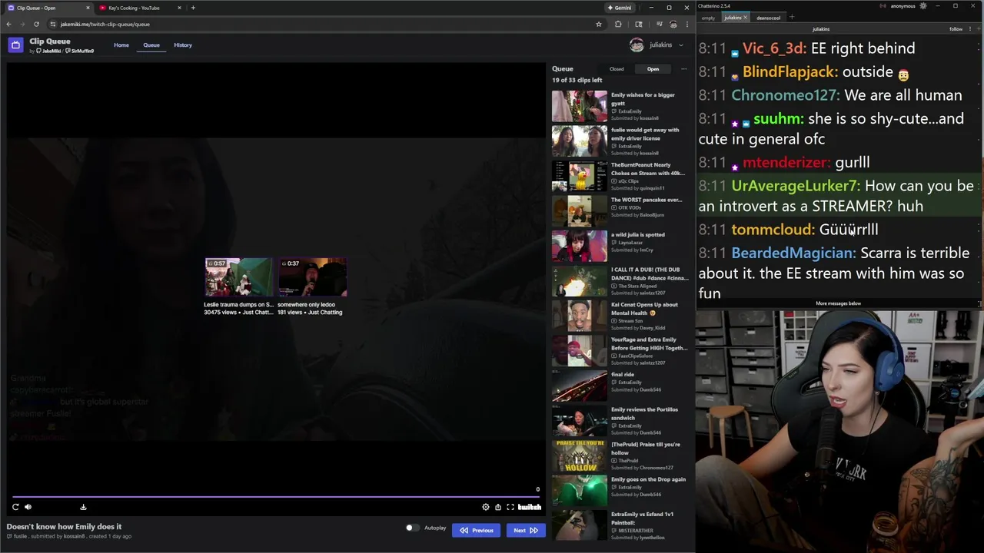Bookmark this page with the star icon
The image size is (984, 553).
599,24
